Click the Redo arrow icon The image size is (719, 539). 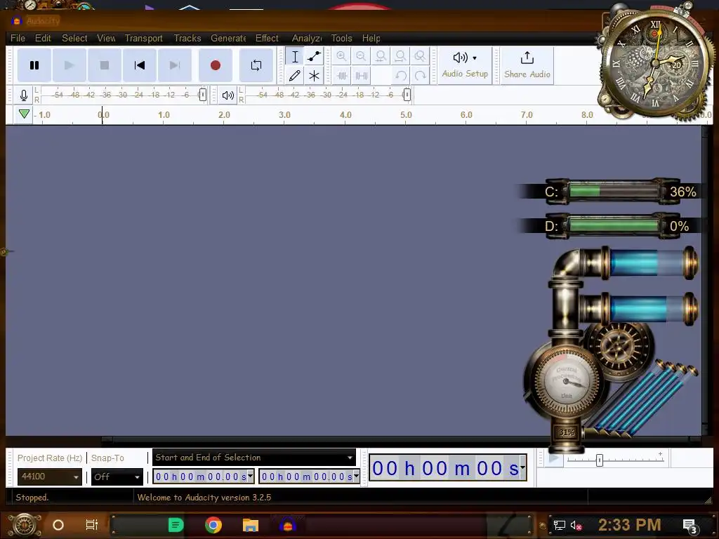420,76
